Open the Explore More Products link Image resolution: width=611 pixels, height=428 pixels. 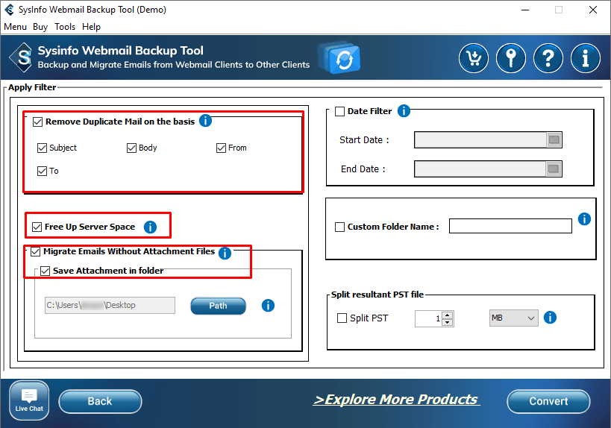pos(396,400)
